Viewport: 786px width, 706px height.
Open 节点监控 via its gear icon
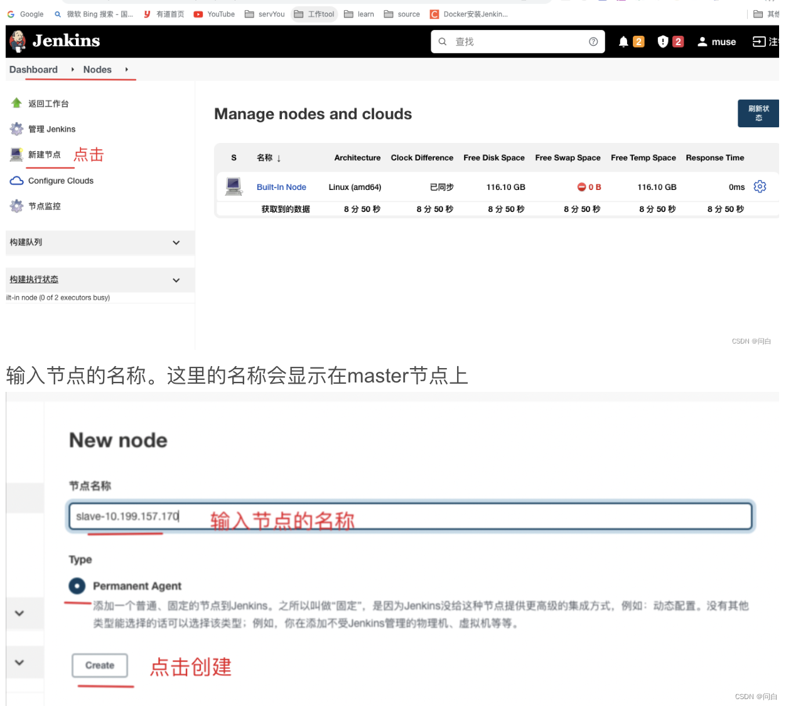(16, 206)
